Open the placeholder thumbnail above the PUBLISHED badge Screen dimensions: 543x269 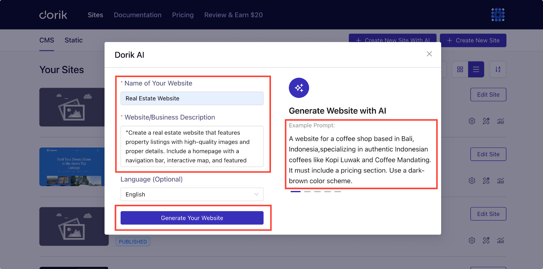point(72,226)
